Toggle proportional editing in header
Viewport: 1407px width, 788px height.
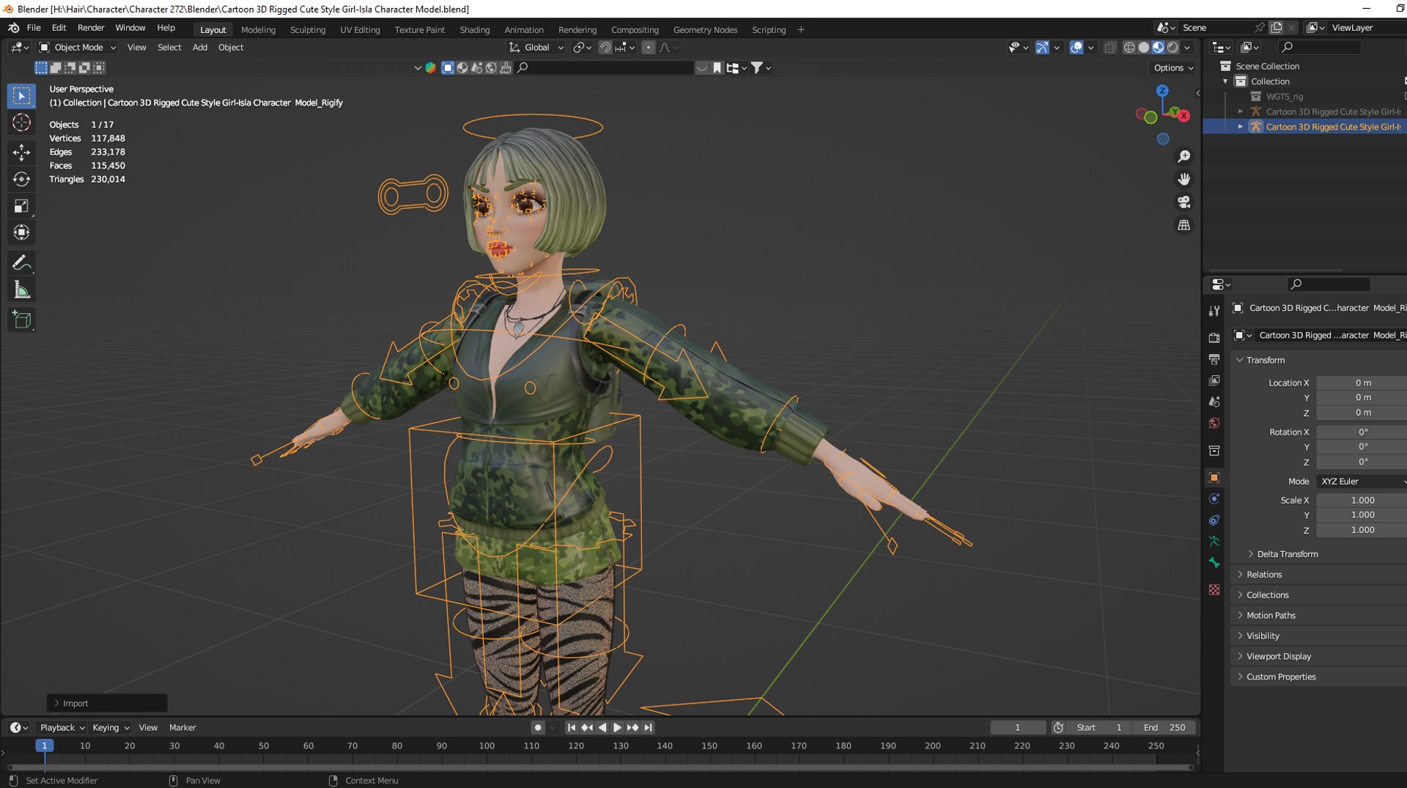pos(648,48)
